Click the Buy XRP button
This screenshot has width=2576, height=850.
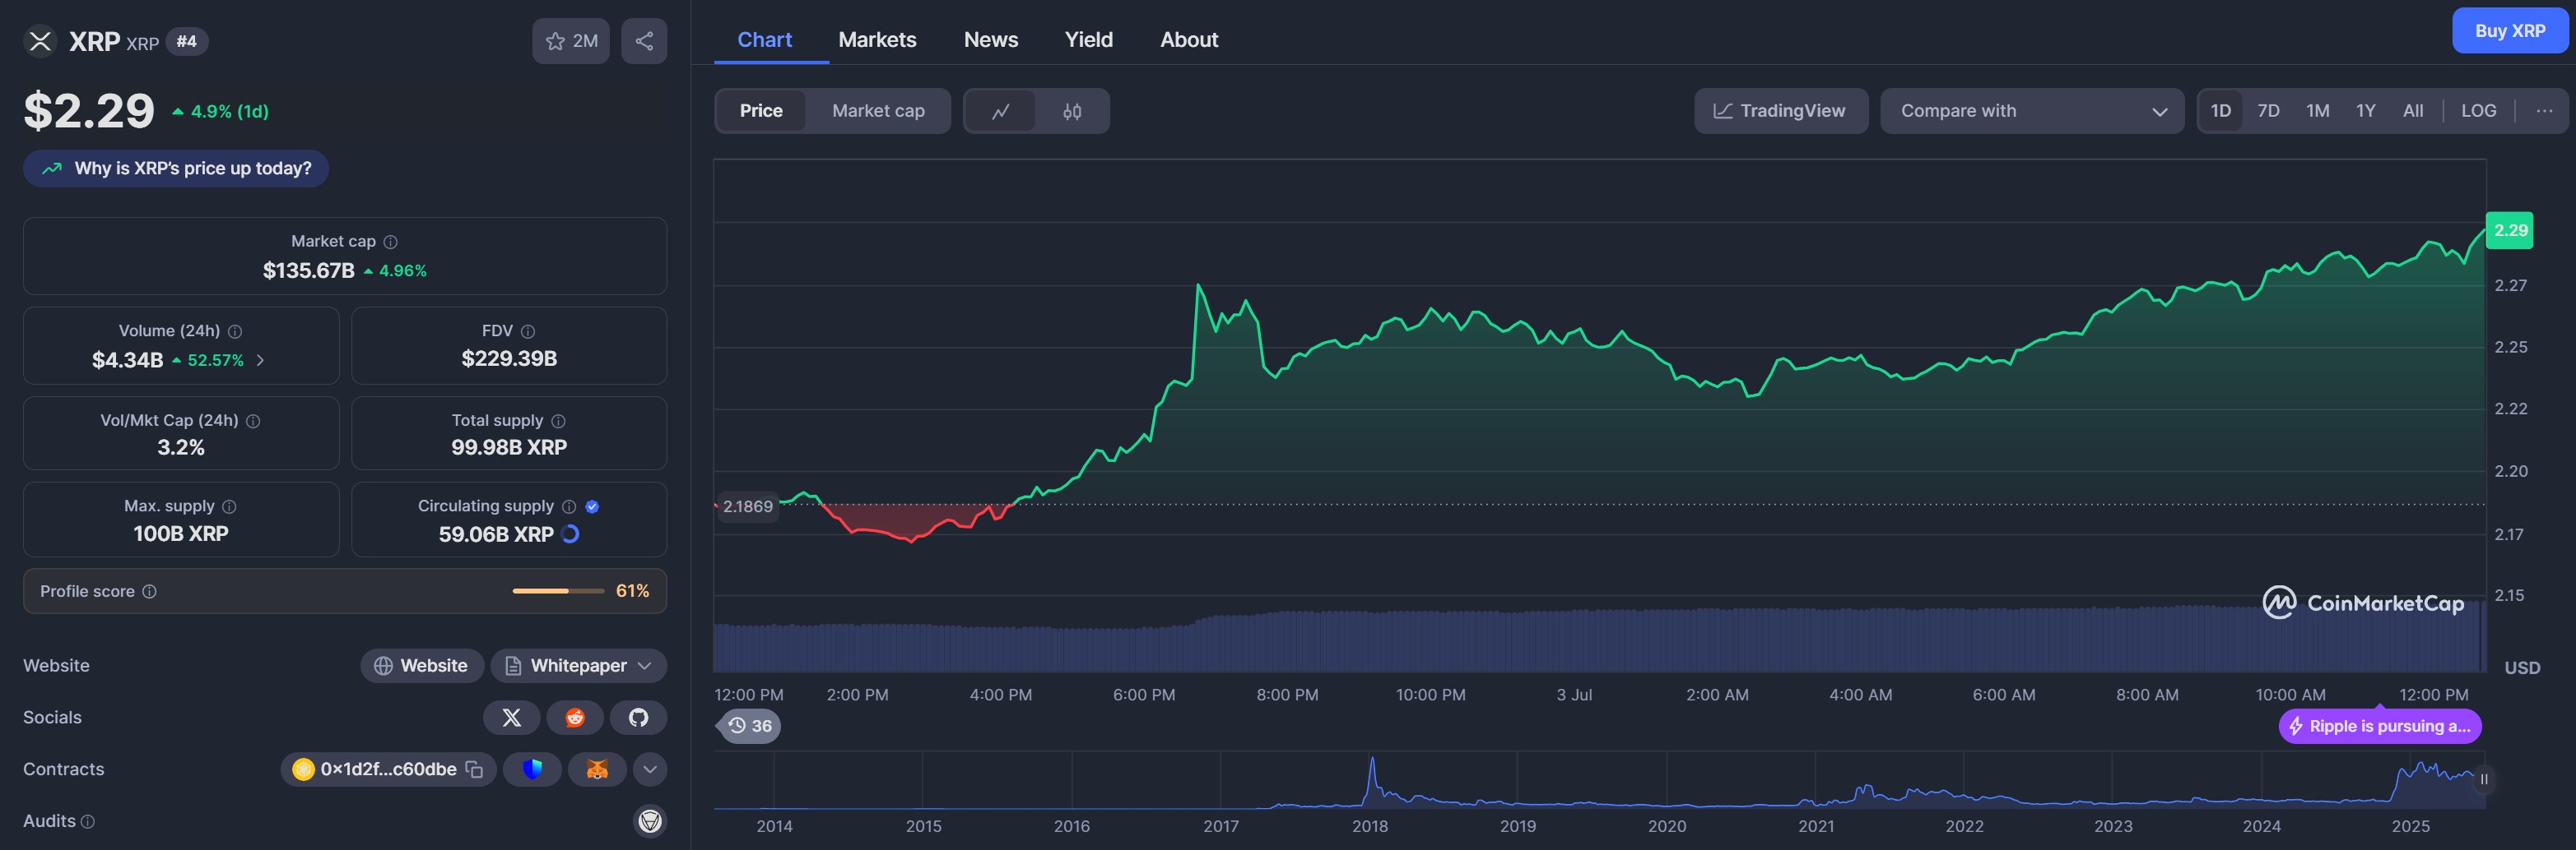(2510, 31)
